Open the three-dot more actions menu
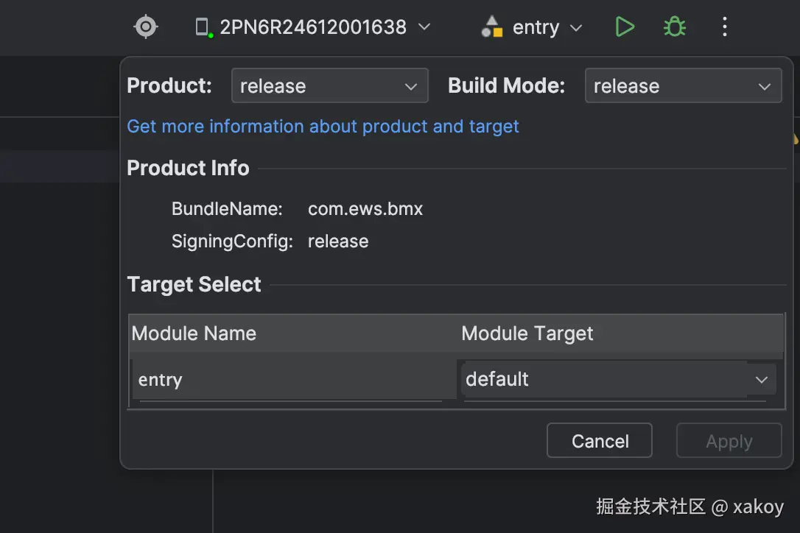This screenshot has height=533, width=800. coord(724,27)
